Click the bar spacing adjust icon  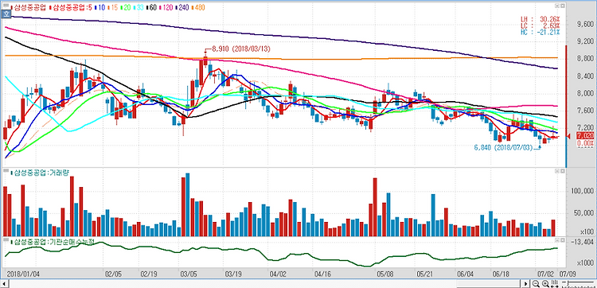[x=555, y=283]
